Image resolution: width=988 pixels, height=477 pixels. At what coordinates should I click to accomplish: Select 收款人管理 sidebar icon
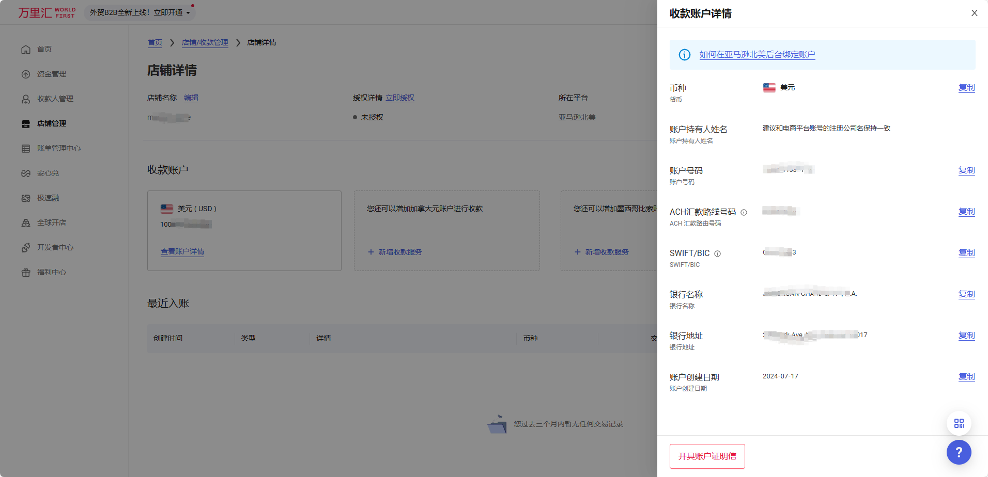pyautogui.click(x=26, y=99)
